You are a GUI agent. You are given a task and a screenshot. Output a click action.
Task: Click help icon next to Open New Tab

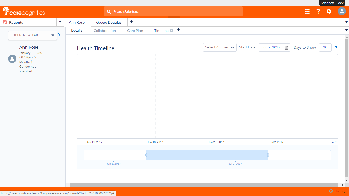point(59,35)
